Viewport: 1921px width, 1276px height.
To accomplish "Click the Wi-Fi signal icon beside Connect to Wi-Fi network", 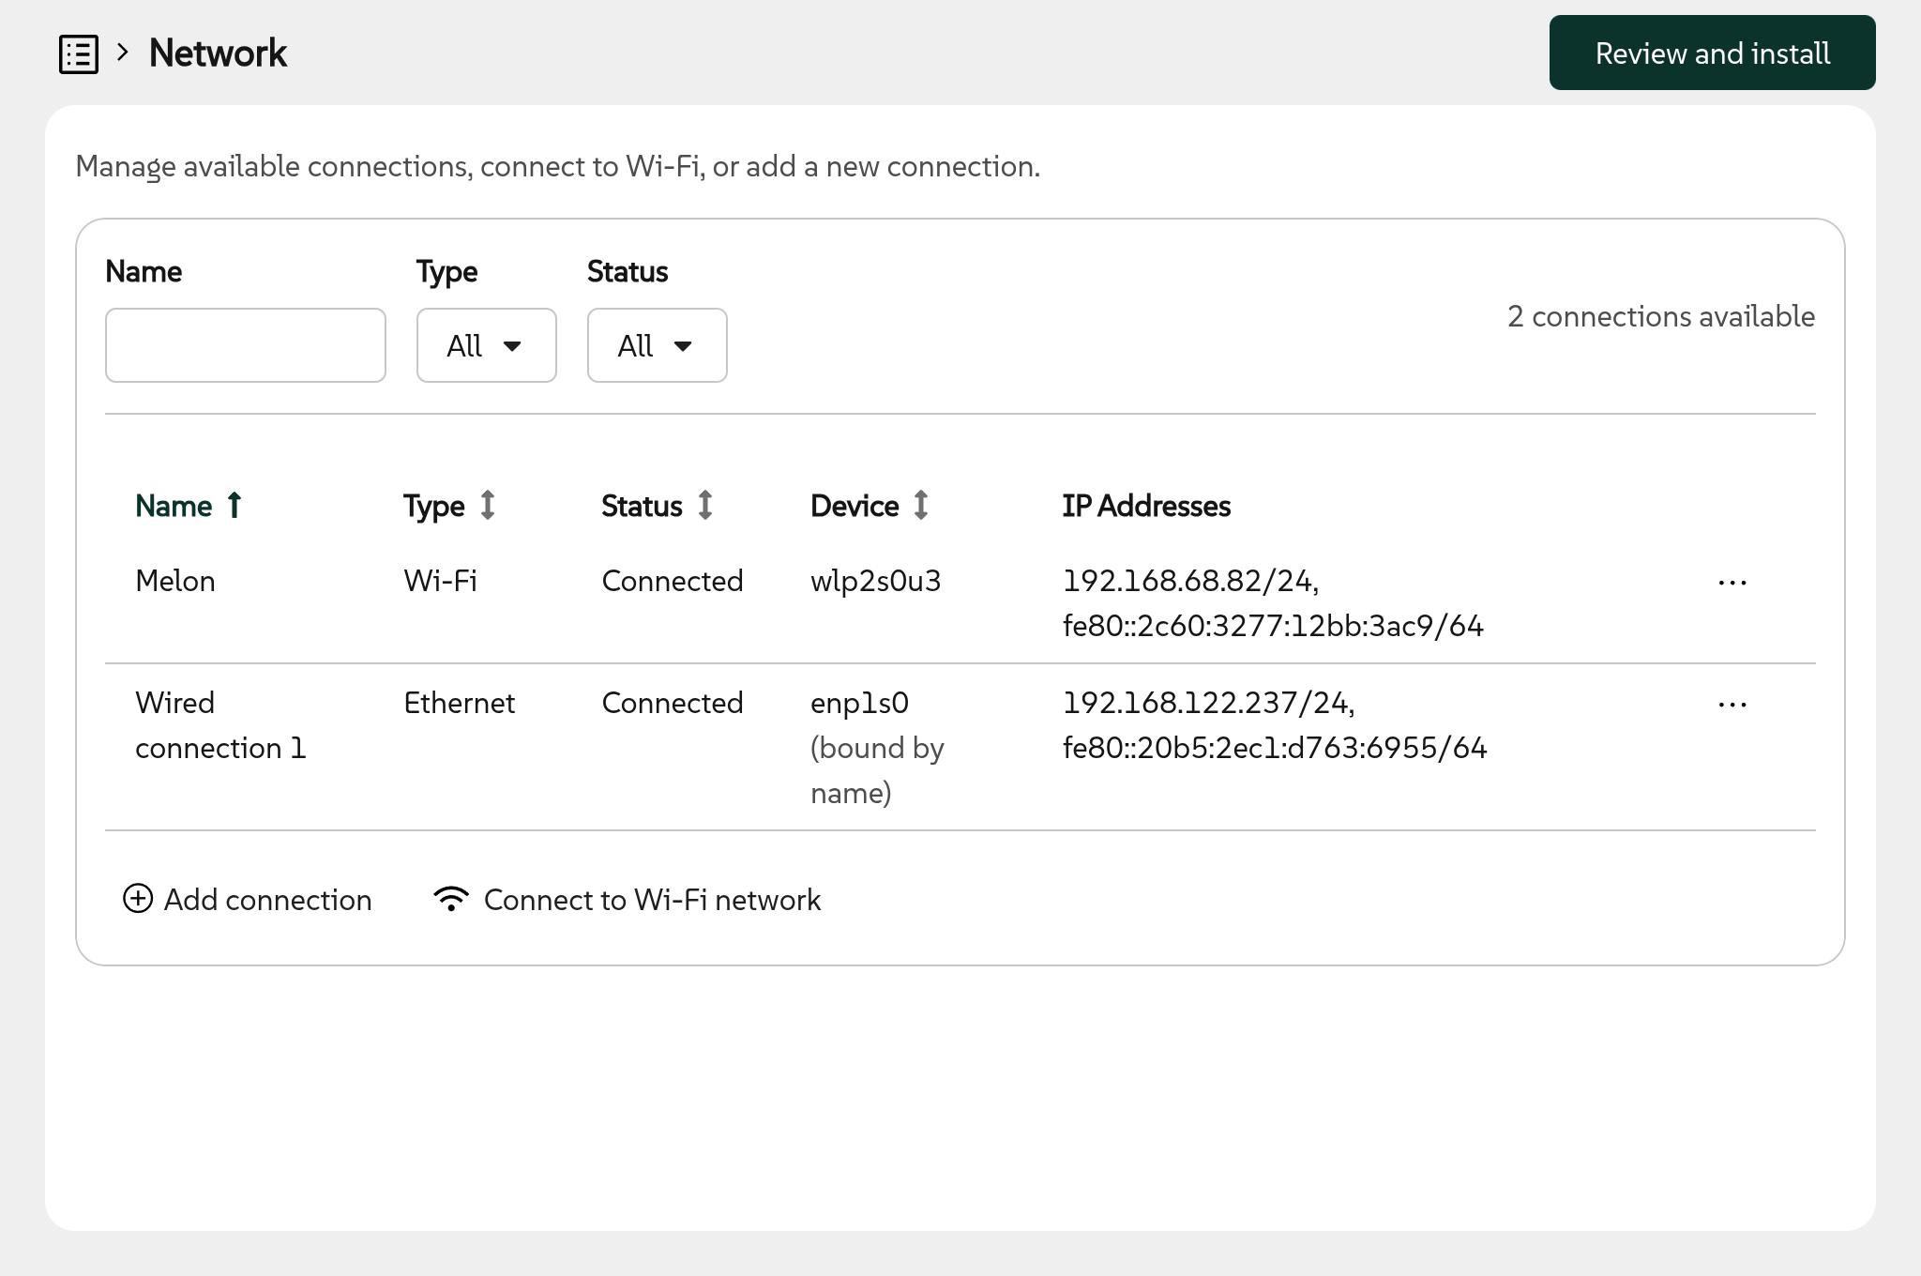I will point(451,899).
